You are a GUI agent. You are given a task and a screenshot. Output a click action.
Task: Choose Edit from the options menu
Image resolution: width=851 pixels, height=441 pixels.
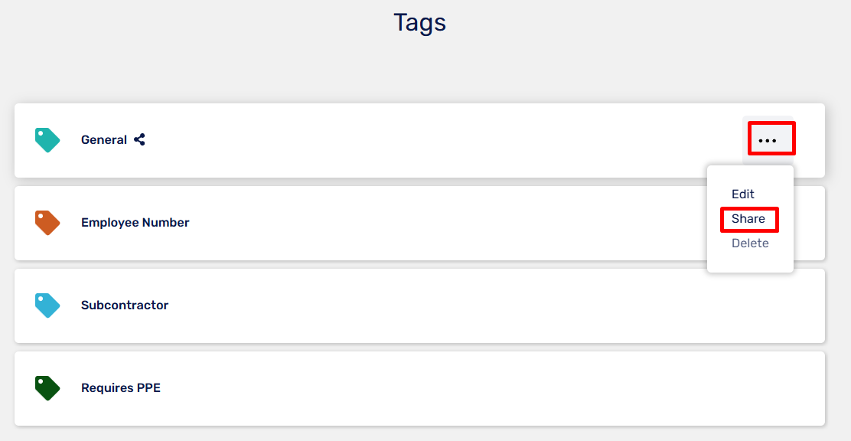point(742,194)
